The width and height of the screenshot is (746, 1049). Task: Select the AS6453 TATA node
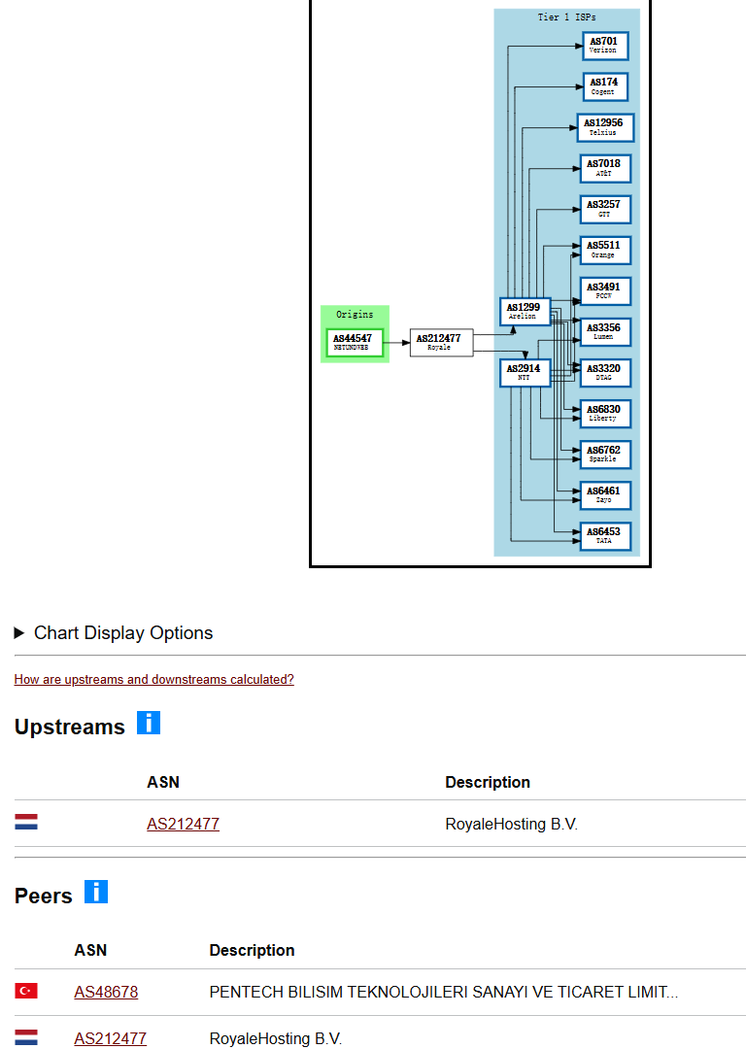605,536
